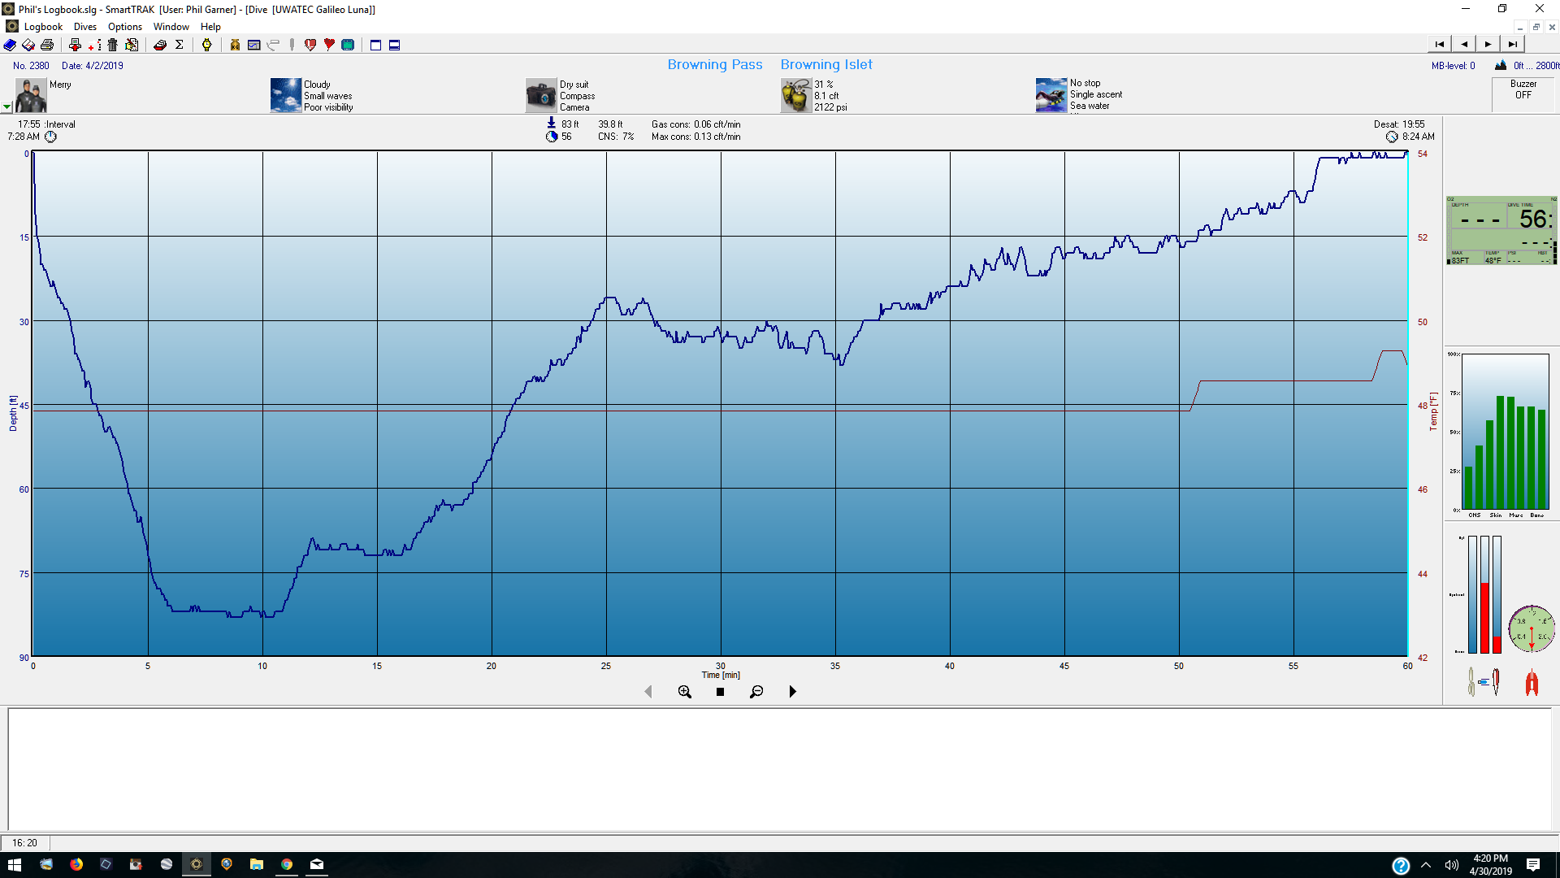
Task: Jump to the first dive record
Action: click(1439, 45)
